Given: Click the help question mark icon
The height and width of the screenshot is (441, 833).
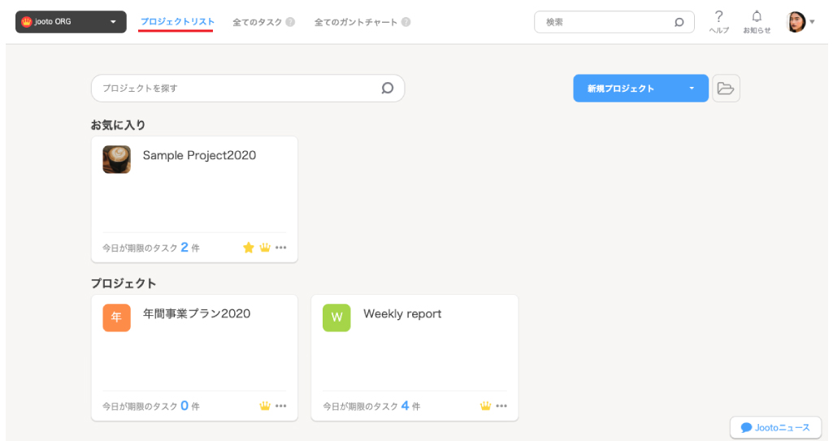Looking at the screenshot, I should click(718, 17).
